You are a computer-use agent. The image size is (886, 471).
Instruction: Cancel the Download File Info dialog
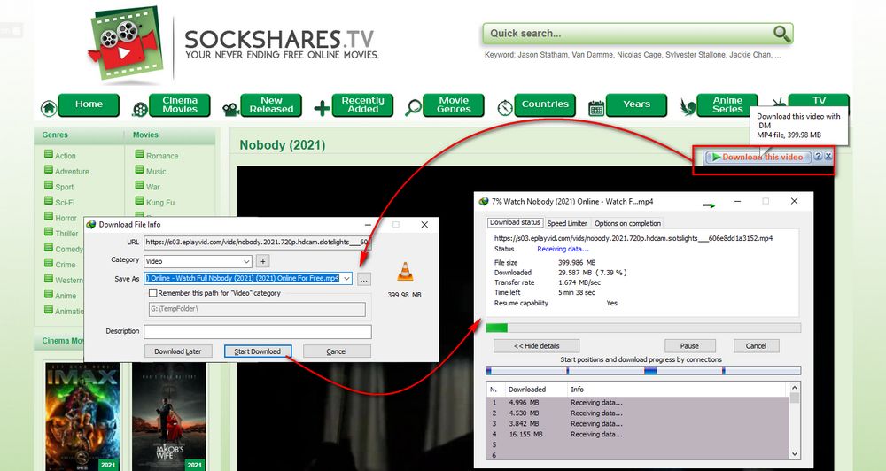tap(337, 351)
